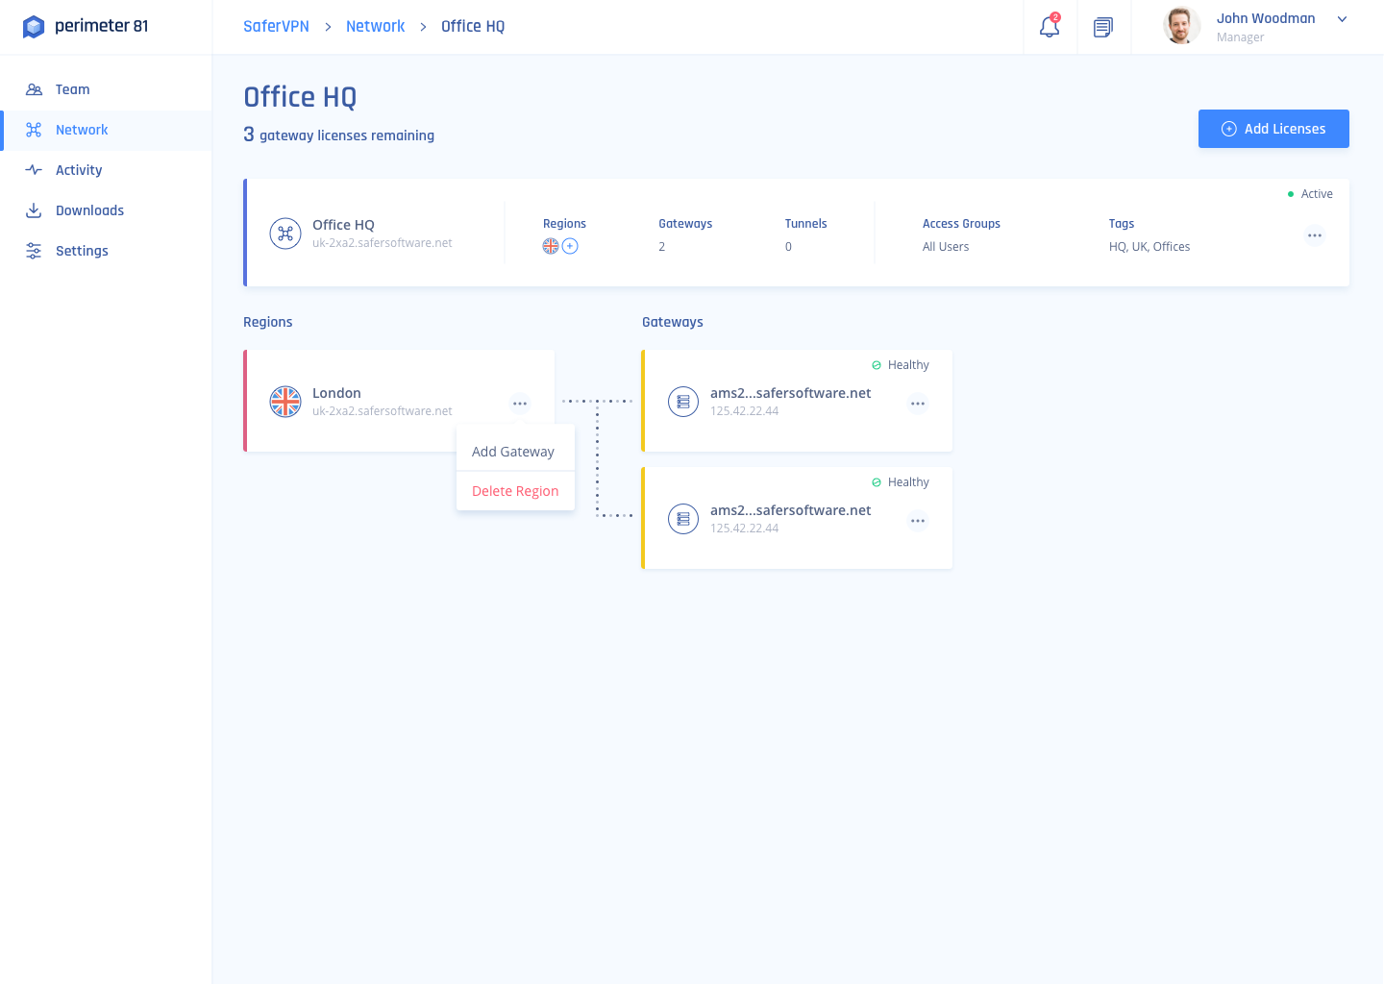Click the first gateway's ams2...safersoftware.net name
The image size is (1384, 984).
(790, 393)
